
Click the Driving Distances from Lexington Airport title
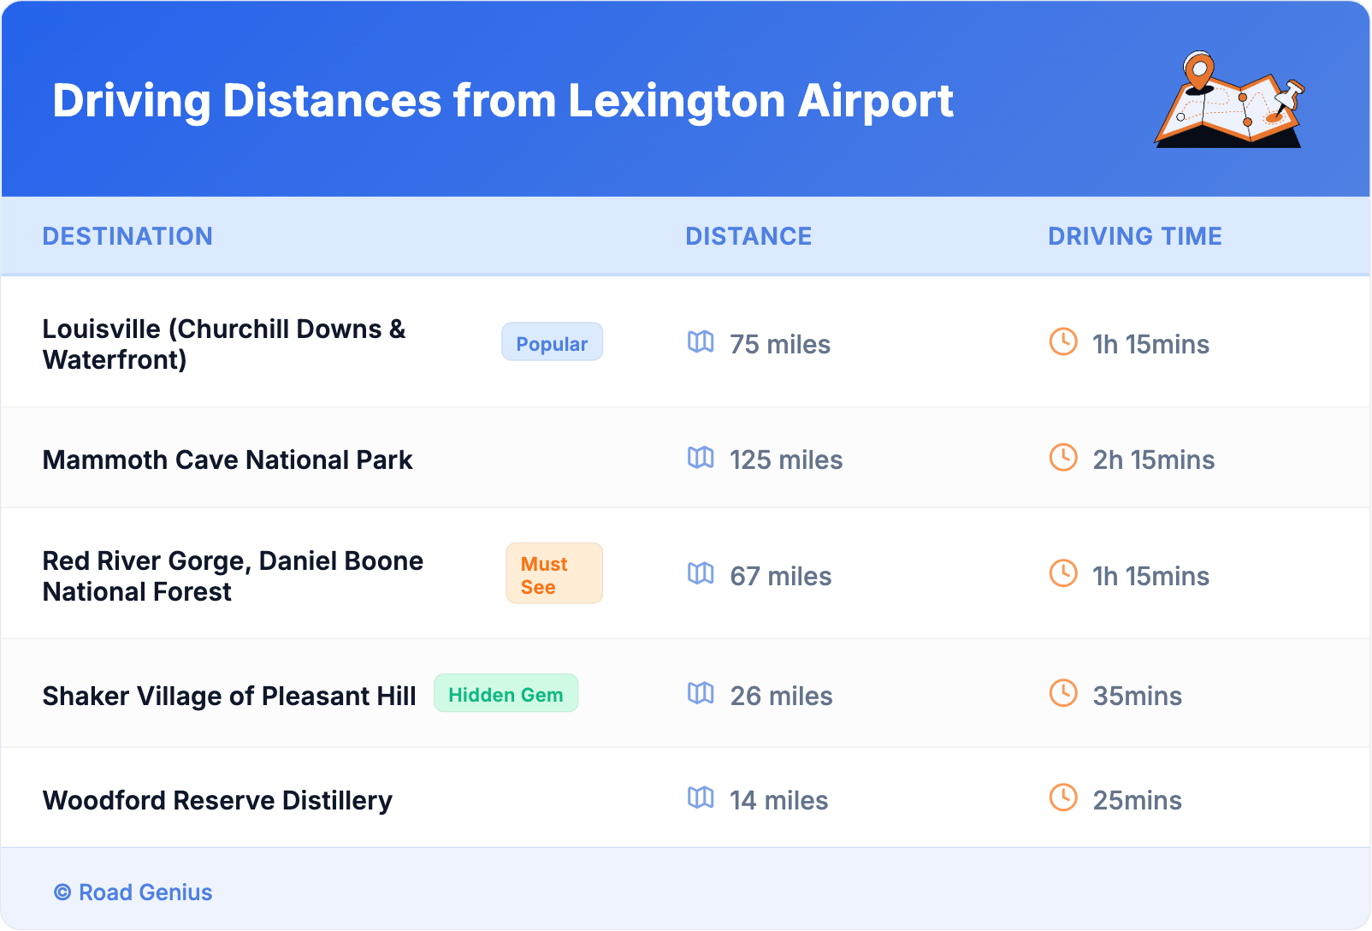[x=503, y=101]
